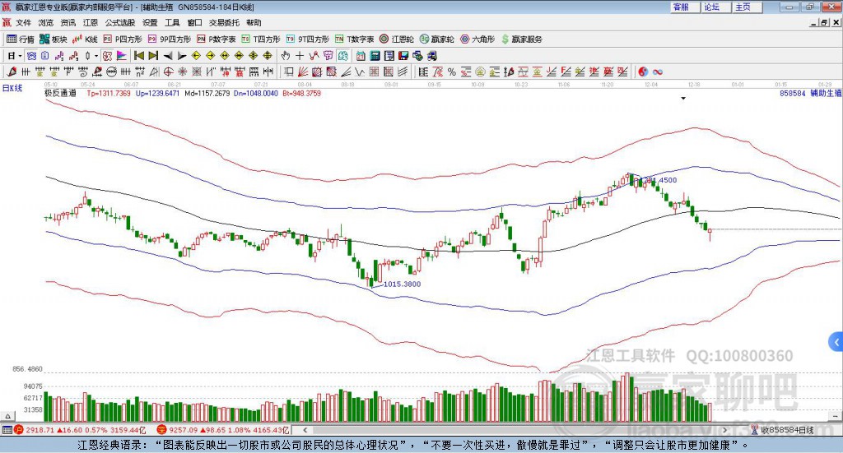Open the T四方形 tool

(261, 39)
